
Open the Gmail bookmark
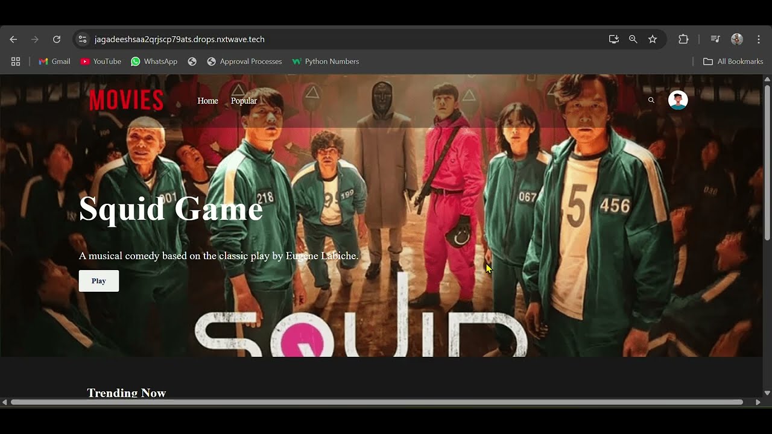click(54, 61)
